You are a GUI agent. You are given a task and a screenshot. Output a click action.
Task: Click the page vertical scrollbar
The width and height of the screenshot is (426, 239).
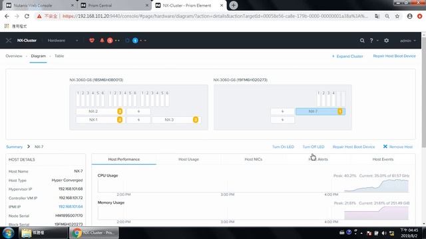click(423, 92)
